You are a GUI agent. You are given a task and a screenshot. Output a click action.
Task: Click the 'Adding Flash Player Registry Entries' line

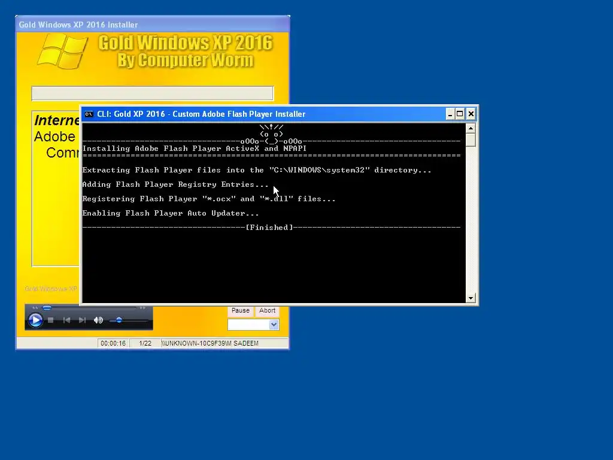click(175, 184)
